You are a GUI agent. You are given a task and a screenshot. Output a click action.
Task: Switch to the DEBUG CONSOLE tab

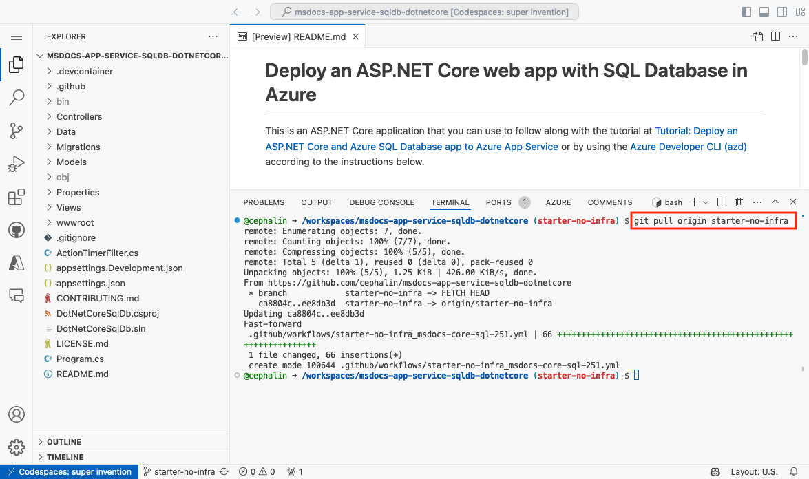coord(381,202)
